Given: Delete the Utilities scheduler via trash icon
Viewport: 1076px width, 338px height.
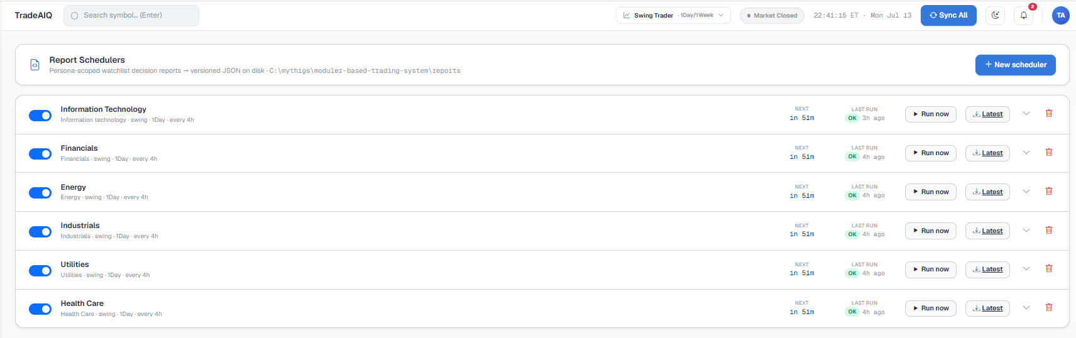Looking at the screenshot, I should coord(1049,269).
